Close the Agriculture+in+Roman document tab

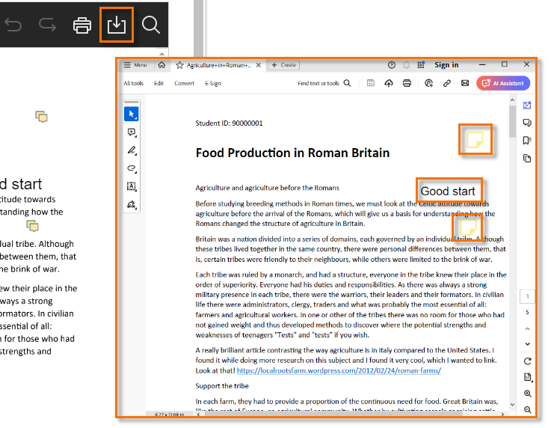pos(258,65)
